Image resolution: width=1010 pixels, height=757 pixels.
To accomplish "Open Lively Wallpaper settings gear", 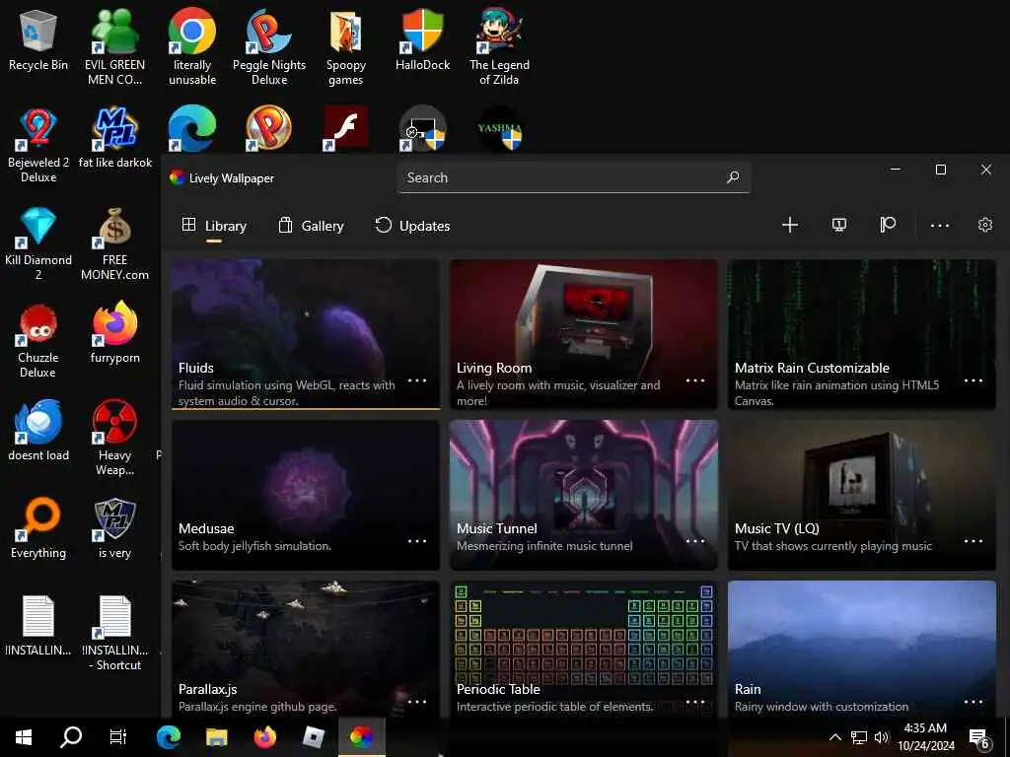I will [985, 225].
